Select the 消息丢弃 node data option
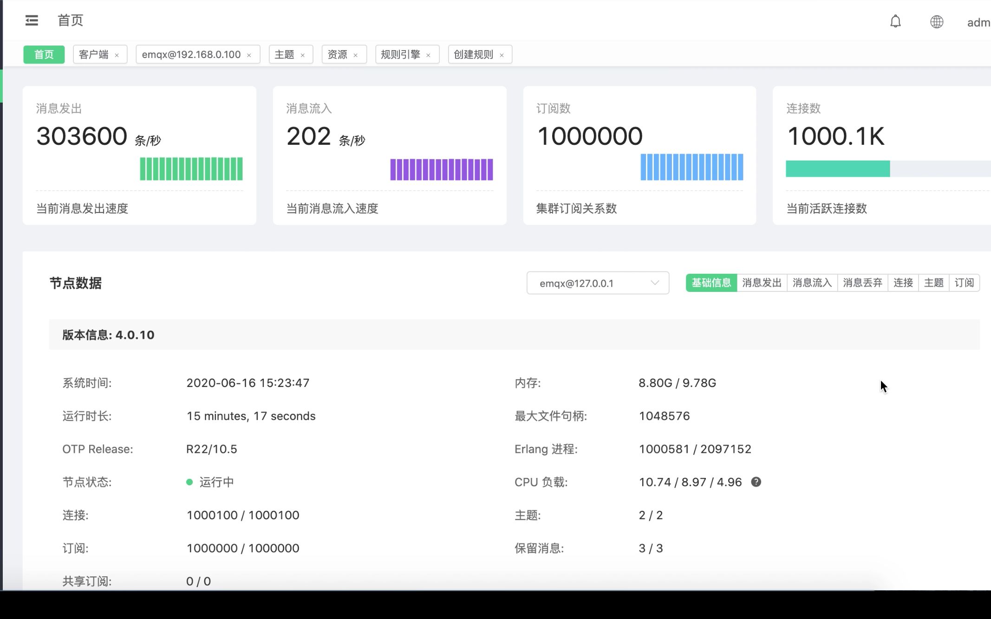Screen dimensions: 991x619 pos(862,283)
